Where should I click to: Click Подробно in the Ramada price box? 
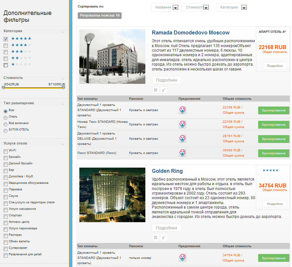(x=275, y=66)
